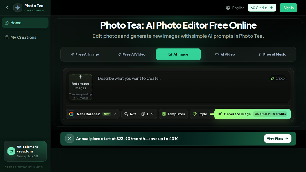The height and width of the screenshot is (172, 306).
Task: Click the image count icon beside 1
Action: [143, 114]
